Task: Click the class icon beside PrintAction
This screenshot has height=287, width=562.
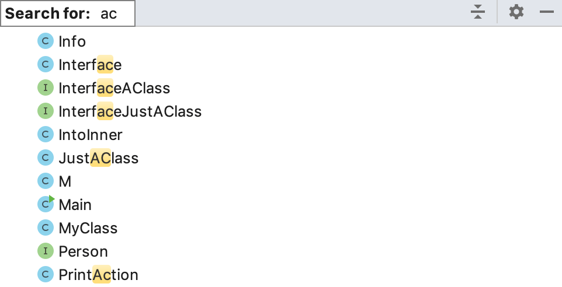Action: [x=46, y=275]
